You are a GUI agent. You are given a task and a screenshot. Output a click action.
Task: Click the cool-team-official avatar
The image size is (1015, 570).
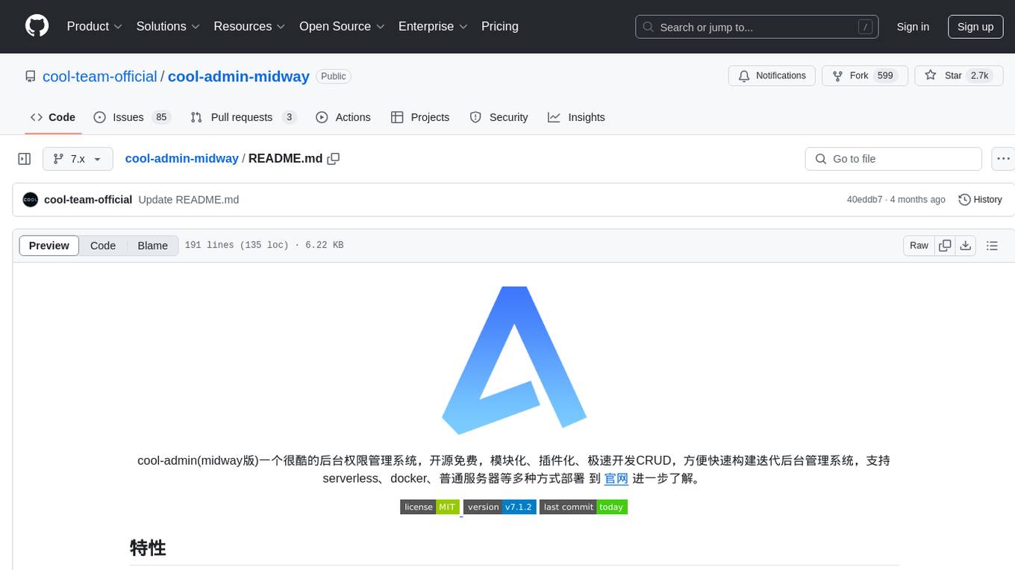pos(31,200)
